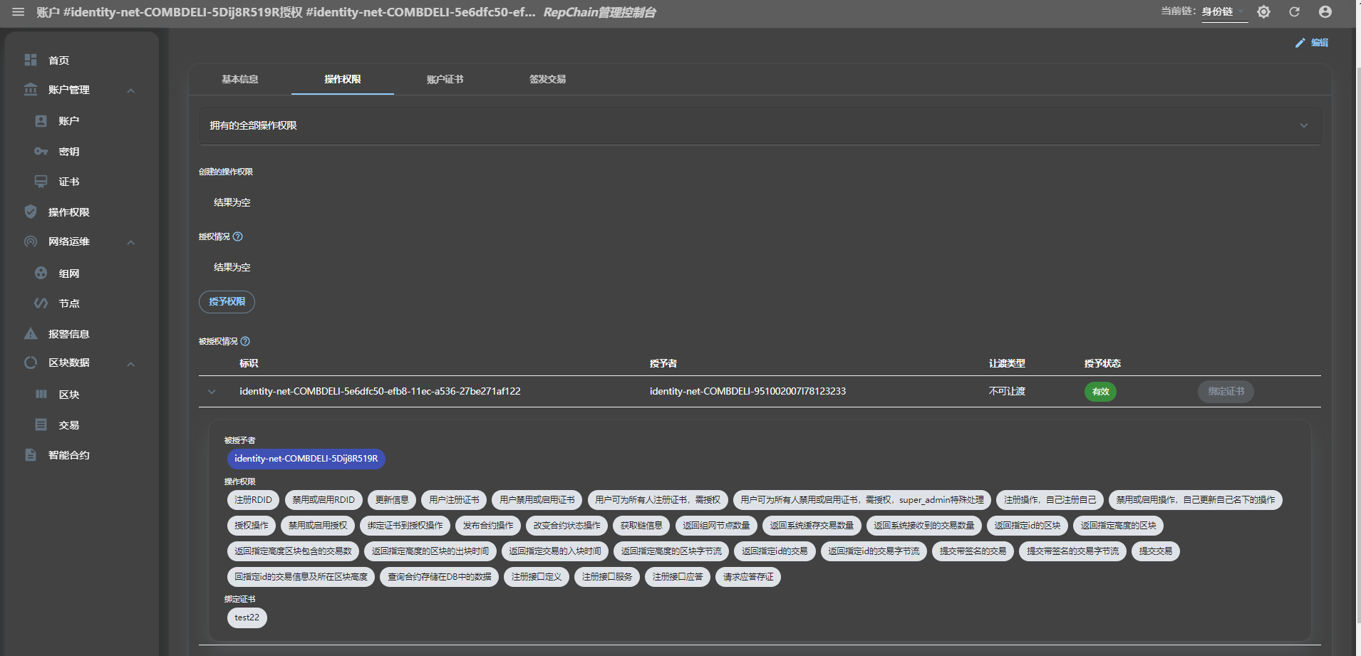Switch to the 账户证书 tab
Image resolution: width=1361 pixels, height=656 pixels.
point(445,79)
